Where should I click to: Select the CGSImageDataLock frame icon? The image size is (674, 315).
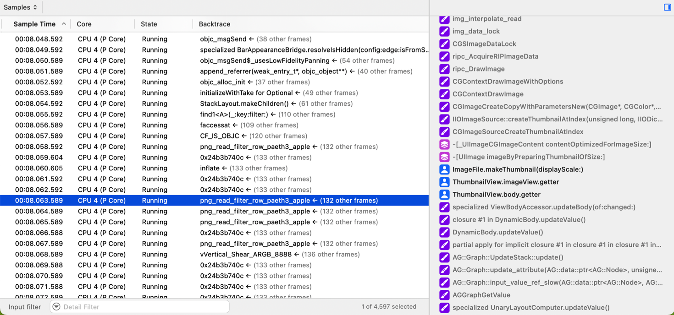[444, 44]
